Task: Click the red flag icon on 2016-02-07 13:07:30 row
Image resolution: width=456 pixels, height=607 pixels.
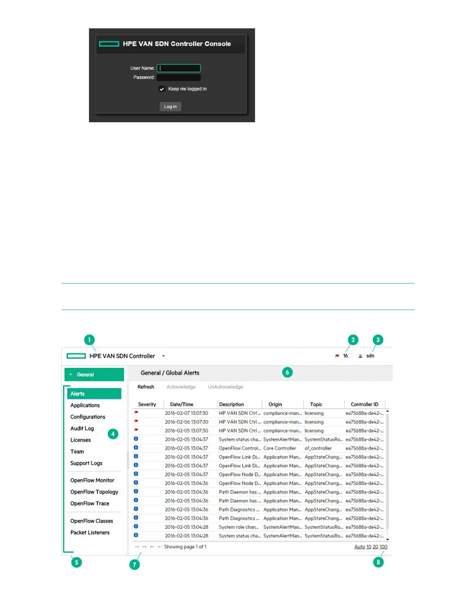Action: point(136,413)
